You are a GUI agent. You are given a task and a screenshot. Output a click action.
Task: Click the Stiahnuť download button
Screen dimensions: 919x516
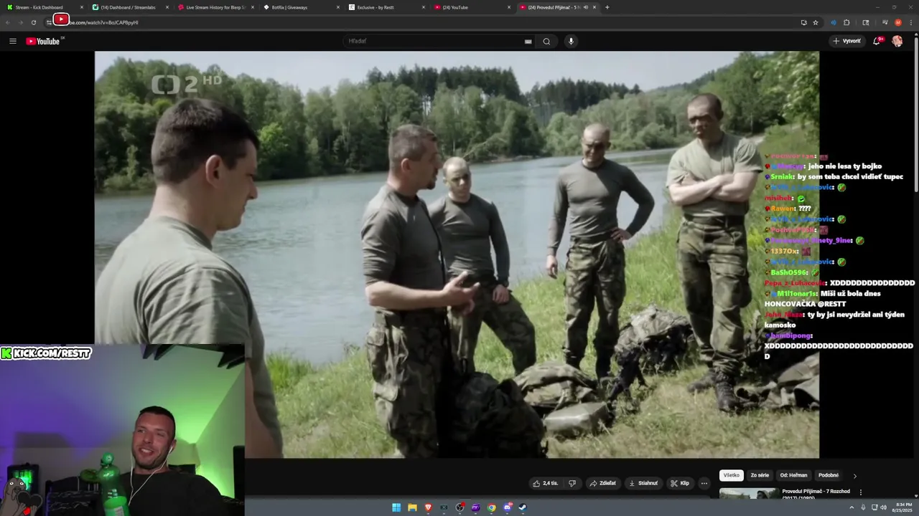[643, 483]
